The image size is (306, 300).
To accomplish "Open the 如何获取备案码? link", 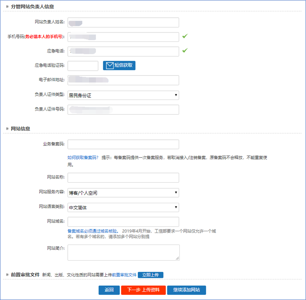I will [x=83, y=158].
